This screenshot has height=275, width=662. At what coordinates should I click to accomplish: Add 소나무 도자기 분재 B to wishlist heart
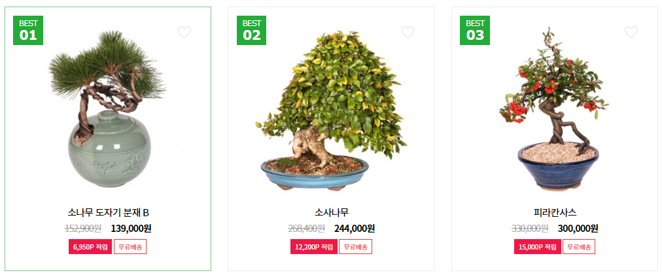point(184,32)
